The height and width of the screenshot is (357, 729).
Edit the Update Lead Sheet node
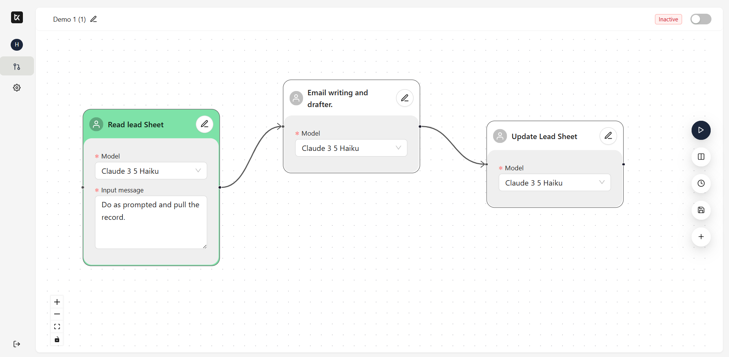[x=608, y=136]
